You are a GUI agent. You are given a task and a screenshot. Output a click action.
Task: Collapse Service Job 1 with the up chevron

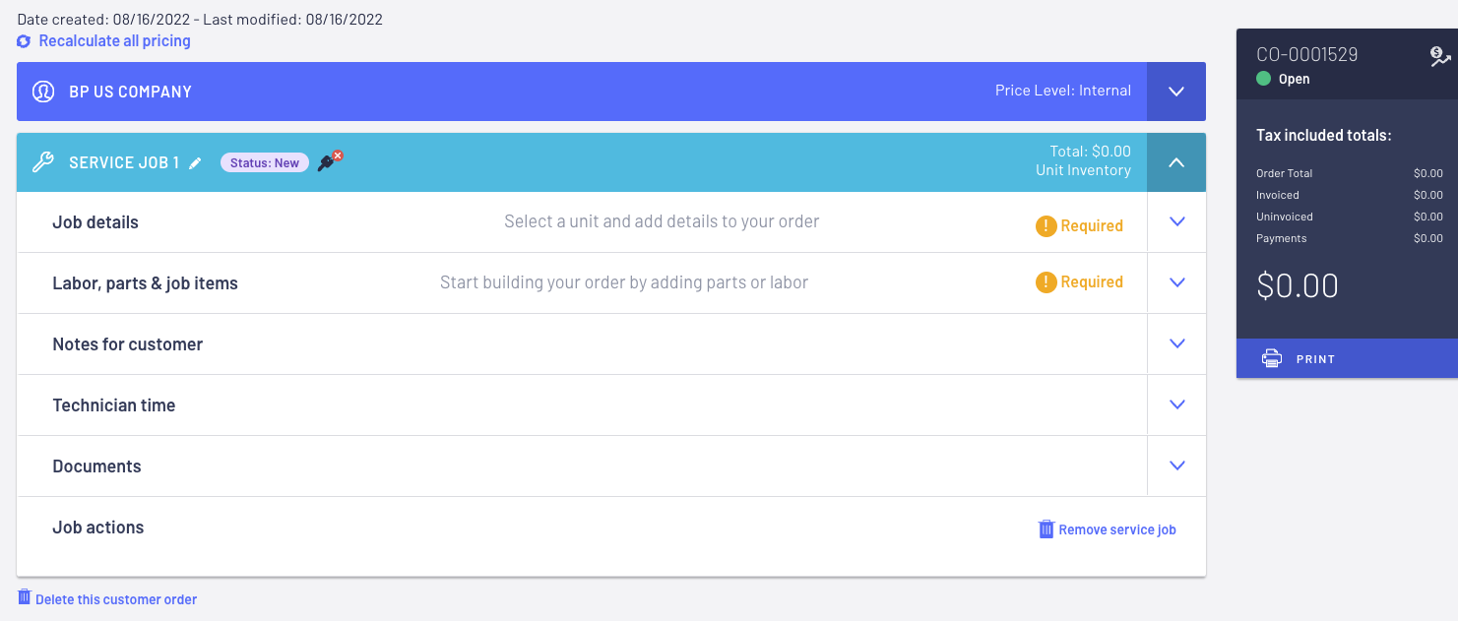pyautogui.click(x=1176, y=162)
